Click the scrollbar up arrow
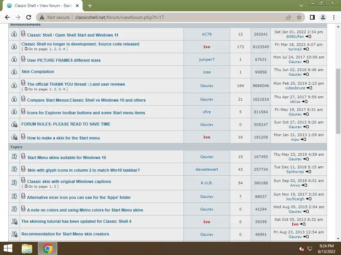Viewport: 341px width, 255px height. tap(338, 27)
